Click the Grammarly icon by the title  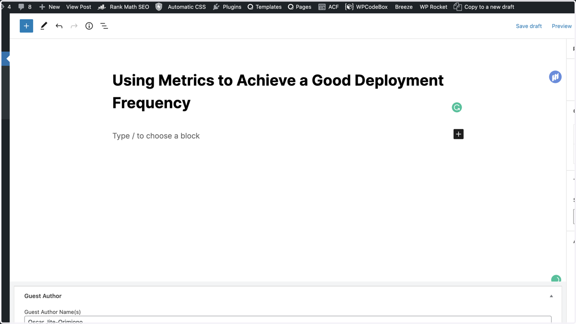[x=457, y=107]
